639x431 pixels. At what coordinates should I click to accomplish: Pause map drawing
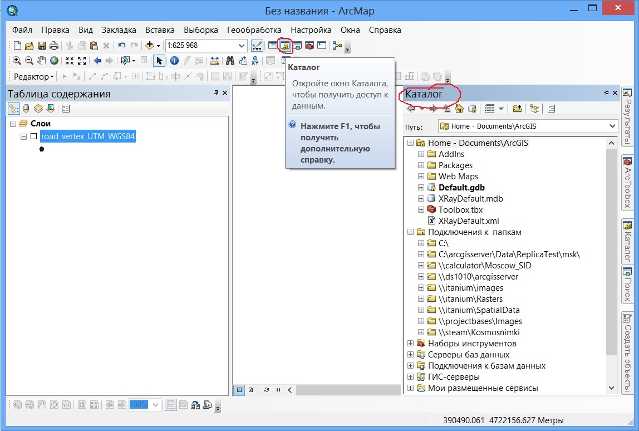click(x=278, y=390)
